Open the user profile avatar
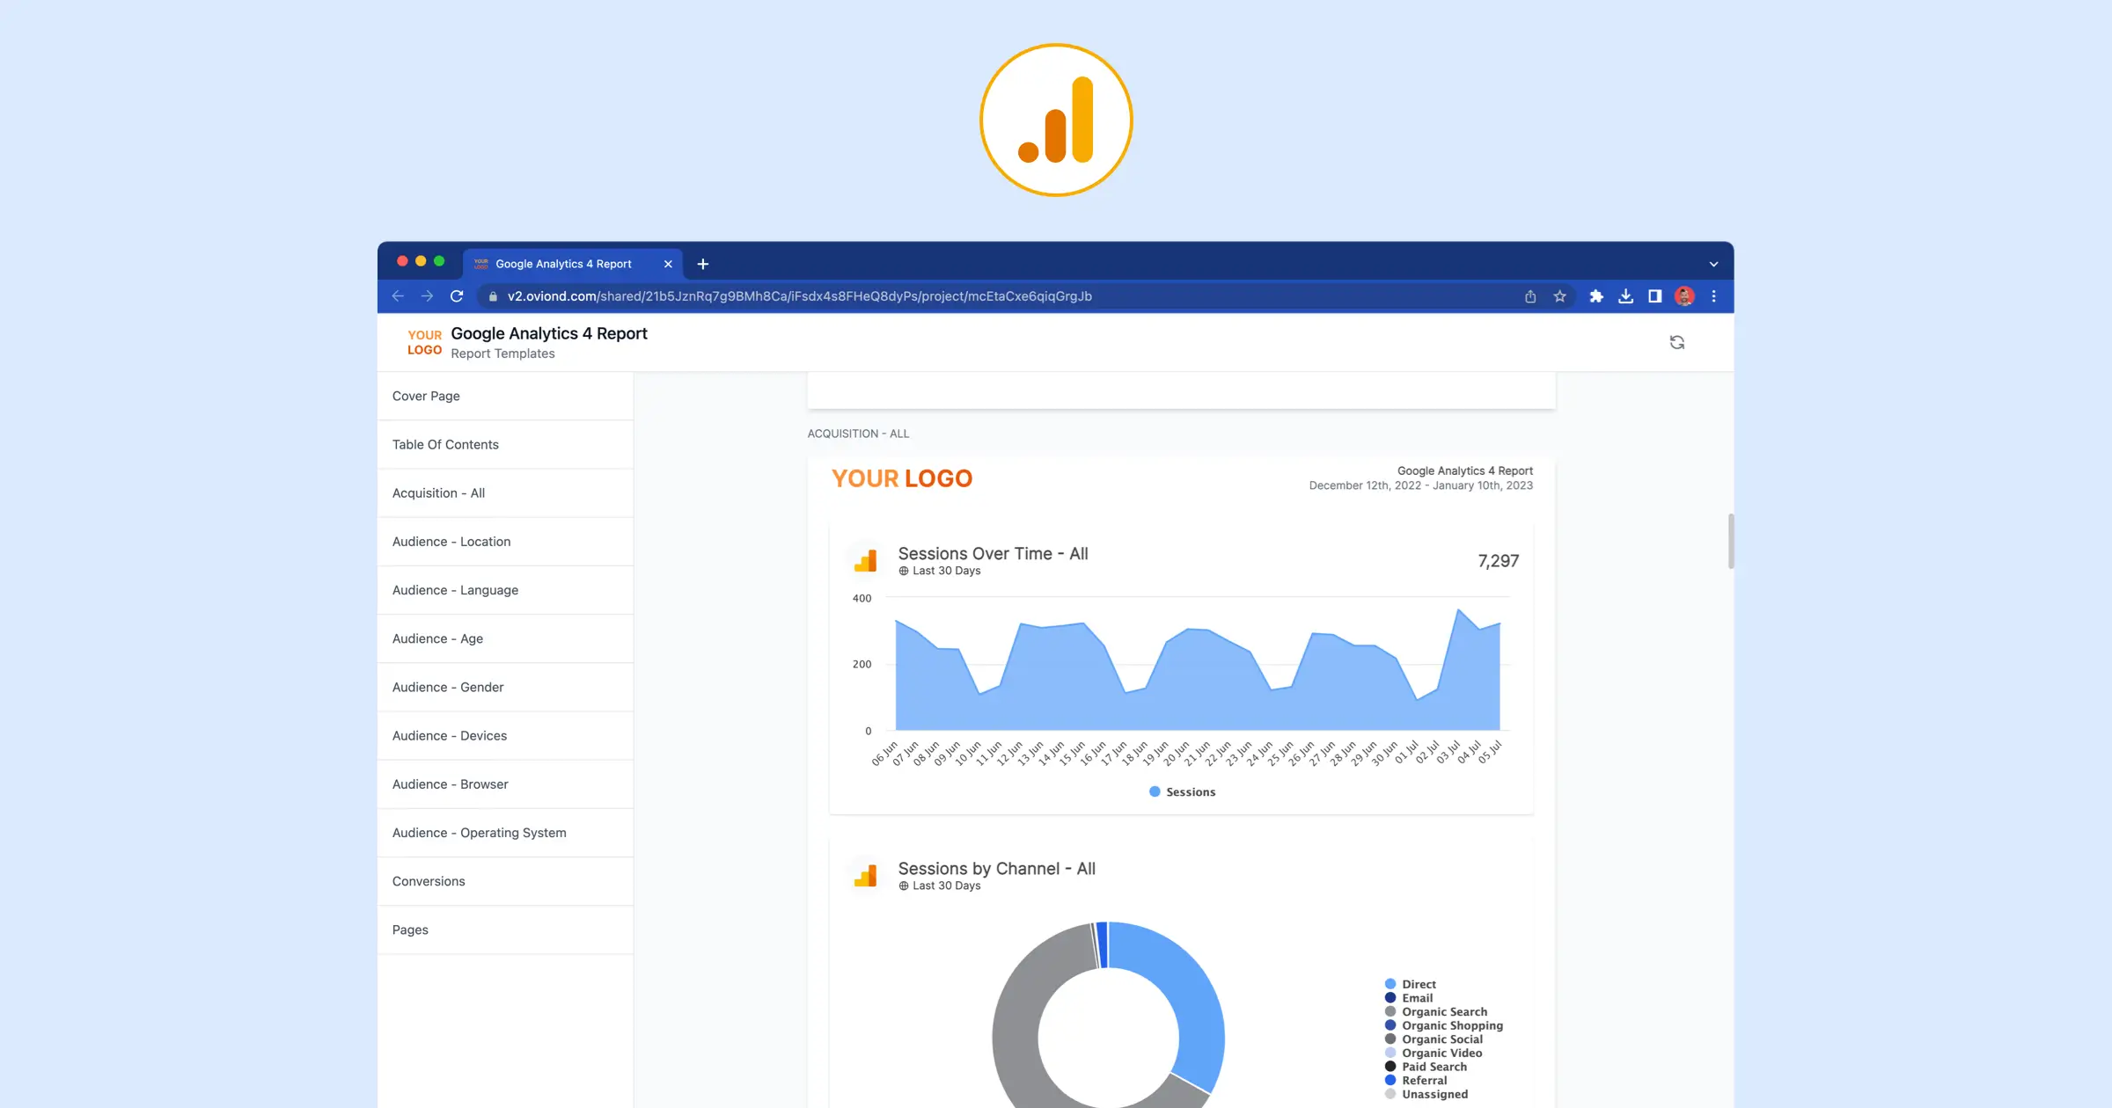 coord(1684,296)
